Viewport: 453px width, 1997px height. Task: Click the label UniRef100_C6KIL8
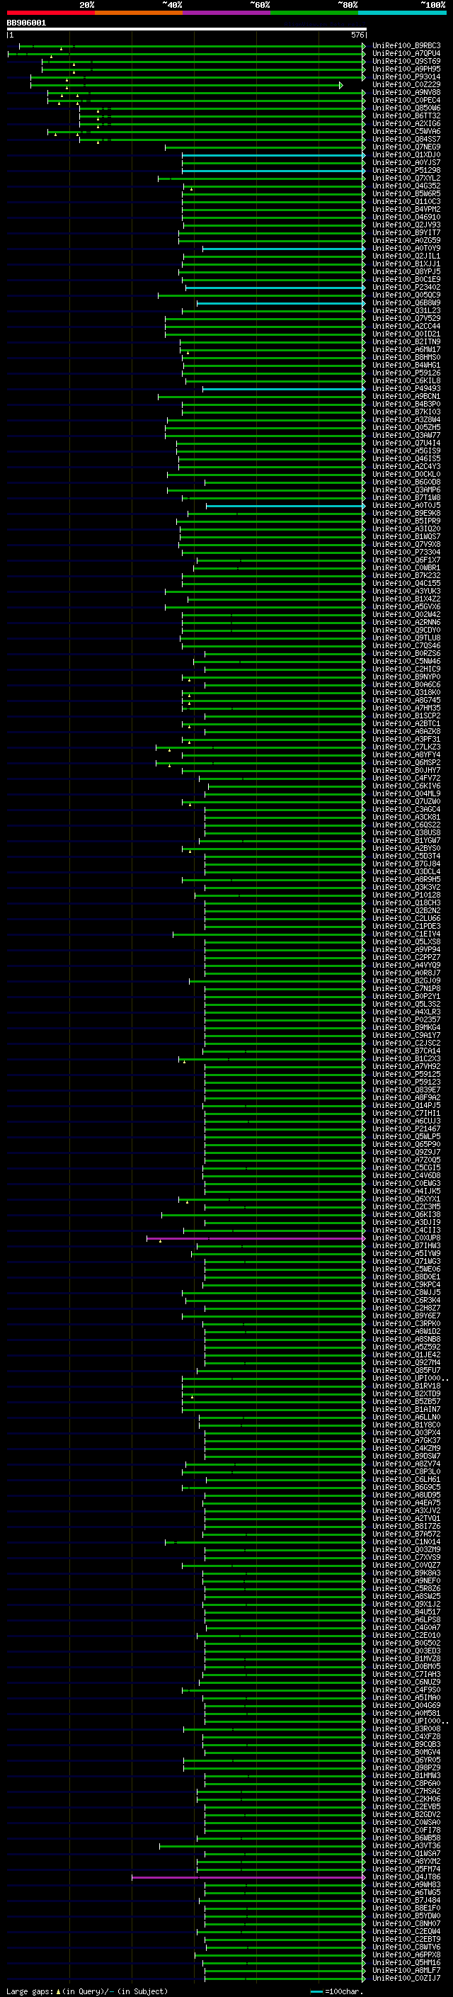point(406,381)
